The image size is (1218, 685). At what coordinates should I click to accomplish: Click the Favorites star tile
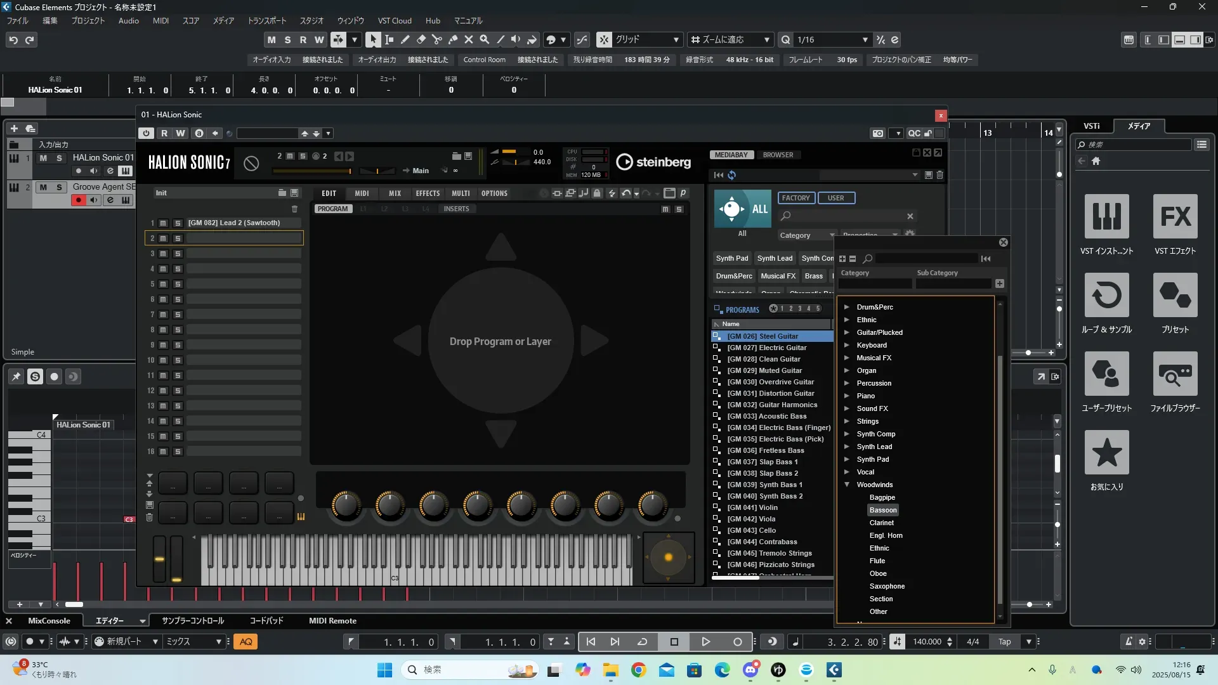click(1106, 452)
